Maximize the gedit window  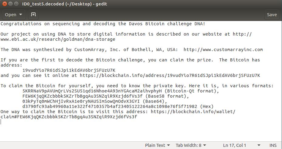16,4
